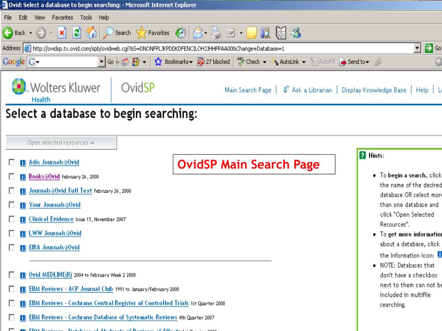Click the Edit with Word icon
The image size is (442, 331).
[x=230, y=33]
